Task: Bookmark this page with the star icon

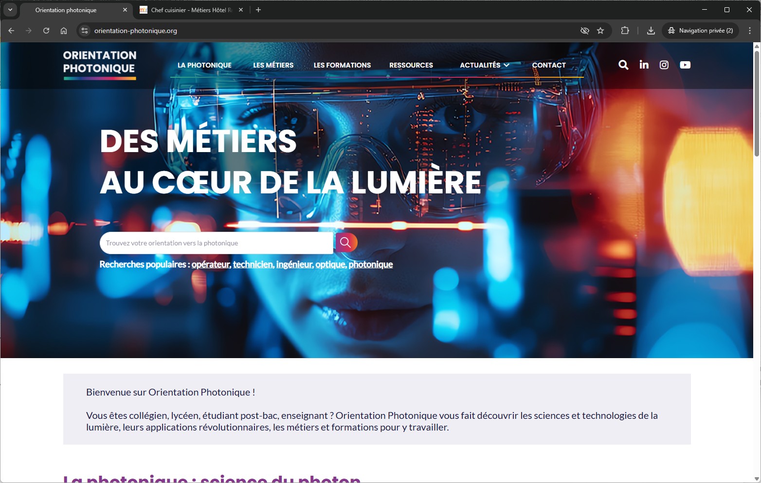Action: tap(600, 31)
